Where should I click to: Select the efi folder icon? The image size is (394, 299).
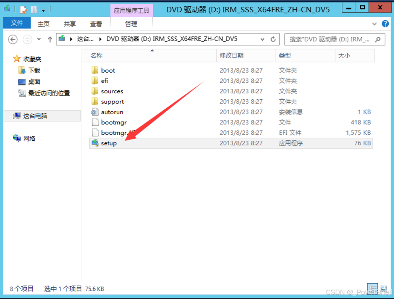coord(95,80)
